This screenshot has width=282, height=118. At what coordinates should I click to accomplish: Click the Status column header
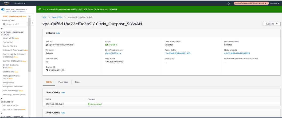[x=91, y=99]
